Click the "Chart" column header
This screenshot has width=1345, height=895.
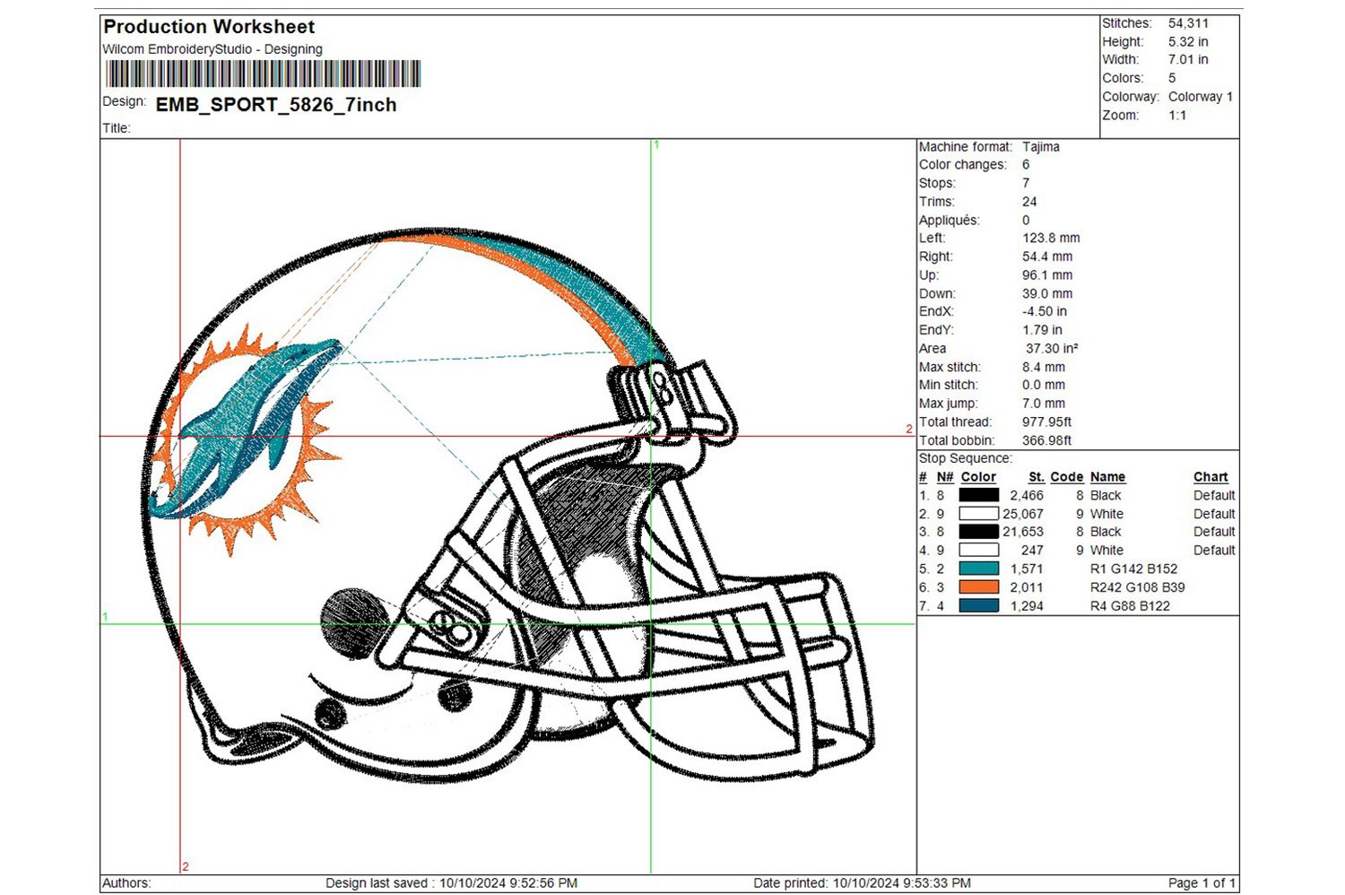pyautogui.click(x=1210, y=477)
